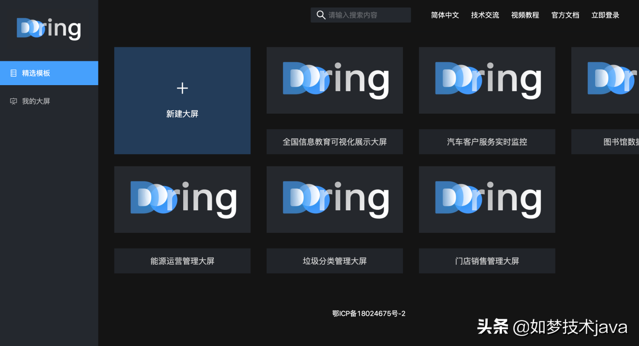
Task: Click the 垃圾分类管理大屏 title label
Action: coord(335,261)
